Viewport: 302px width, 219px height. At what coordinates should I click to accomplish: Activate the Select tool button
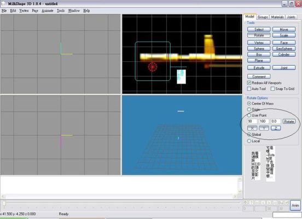[x=259, y=30]
